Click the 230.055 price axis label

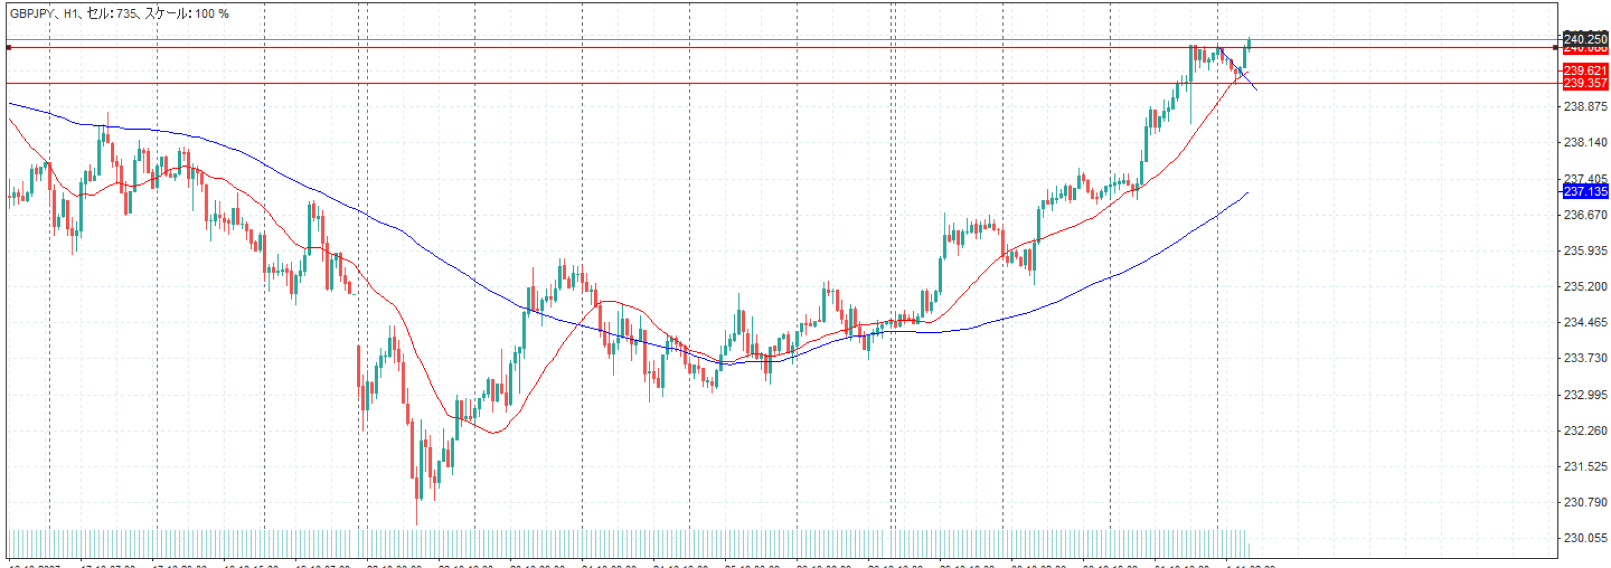click(1585, 538)
